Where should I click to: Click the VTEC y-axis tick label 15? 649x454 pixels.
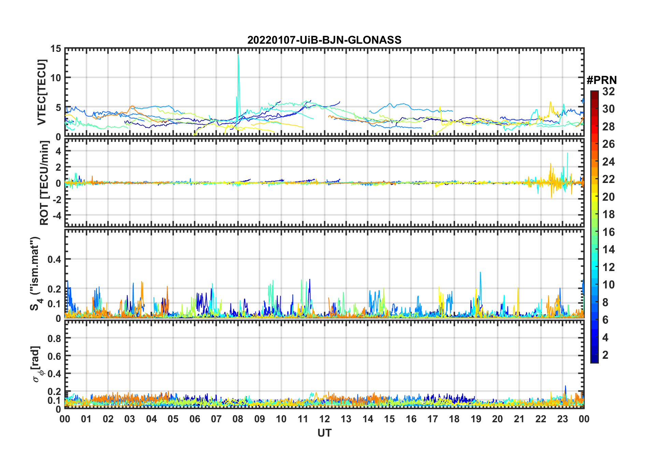(56, 49)
